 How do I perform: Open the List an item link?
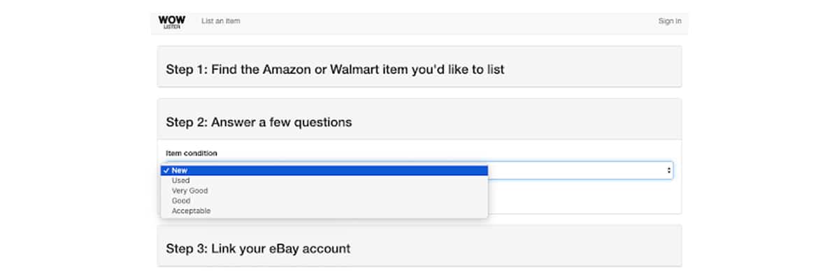(221, 21)
